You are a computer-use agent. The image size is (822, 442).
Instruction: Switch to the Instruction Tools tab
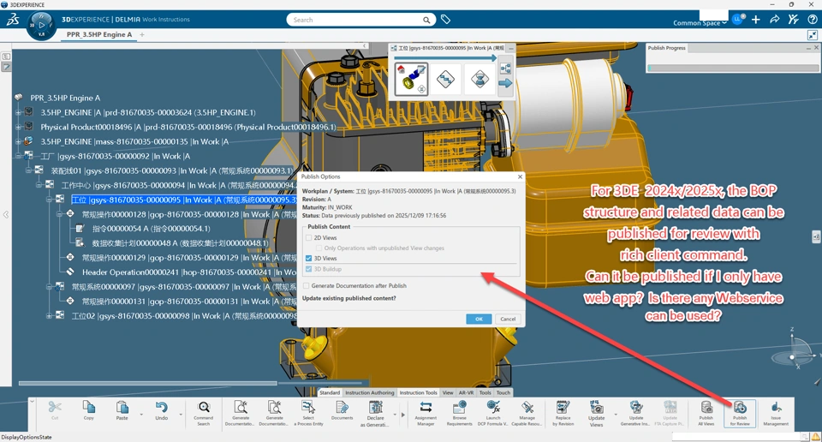pyautogui.click(x=418, y=392)
